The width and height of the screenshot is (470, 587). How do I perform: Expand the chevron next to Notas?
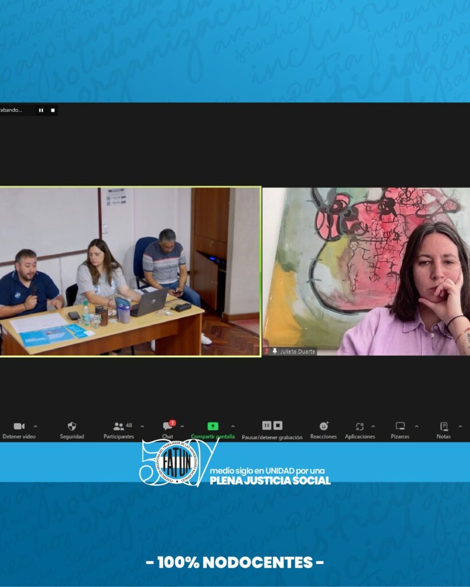click(x=460, y=426)
